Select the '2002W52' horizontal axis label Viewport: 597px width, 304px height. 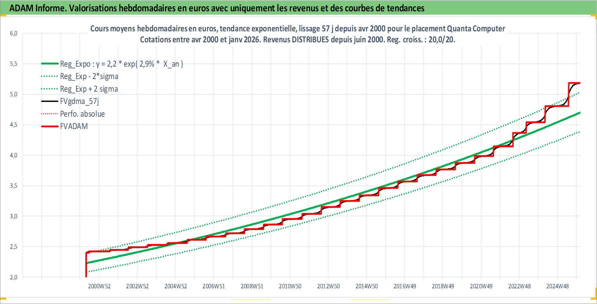pos(137,286)
